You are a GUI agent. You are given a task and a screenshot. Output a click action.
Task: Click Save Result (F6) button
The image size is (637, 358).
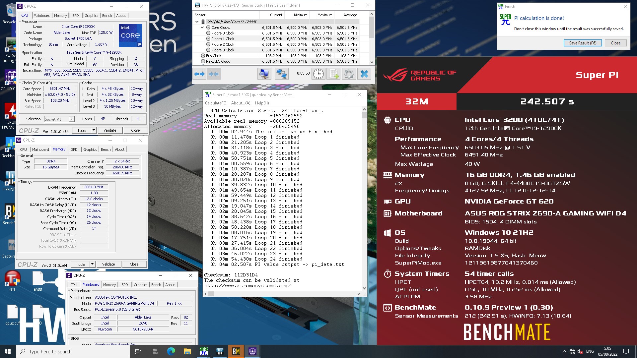pos(583,43)
